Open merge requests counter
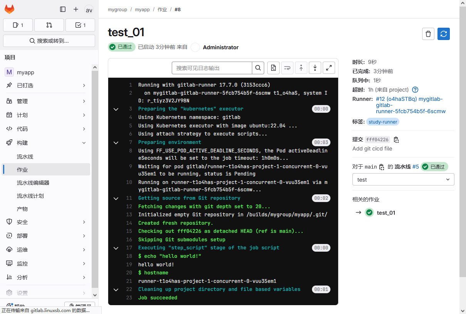 coord(49,25)
